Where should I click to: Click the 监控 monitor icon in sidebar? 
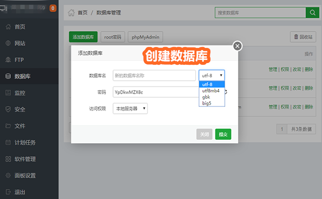8,93
